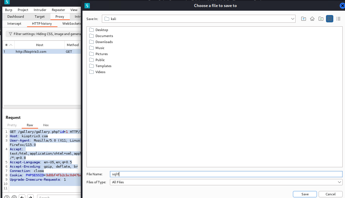Open the Filter settings bar
345x198 pixels.
(x=43, y=34)
